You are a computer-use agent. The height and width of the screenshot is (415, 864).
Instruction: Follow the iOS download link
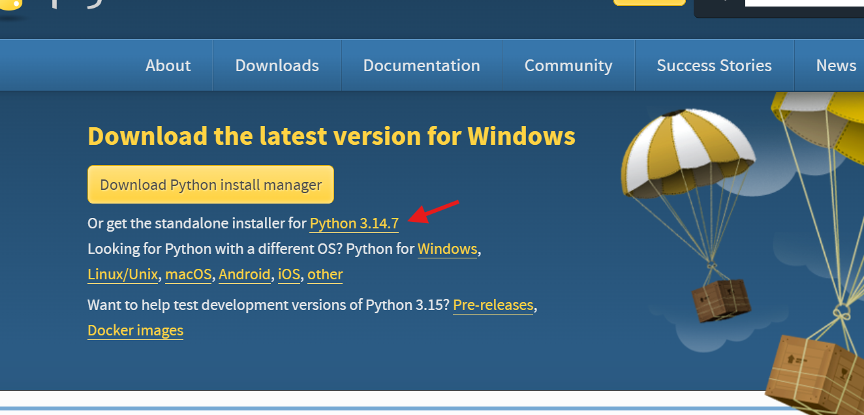point(289,274)
